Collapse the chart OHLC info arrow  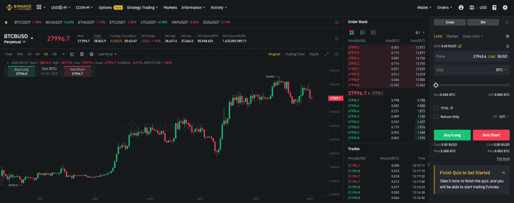coord(8,63)
